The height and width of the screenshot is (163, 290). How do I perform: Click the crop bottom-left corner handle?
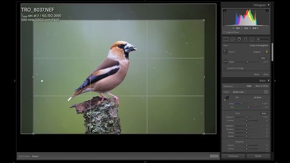click(x=34, y=133)
